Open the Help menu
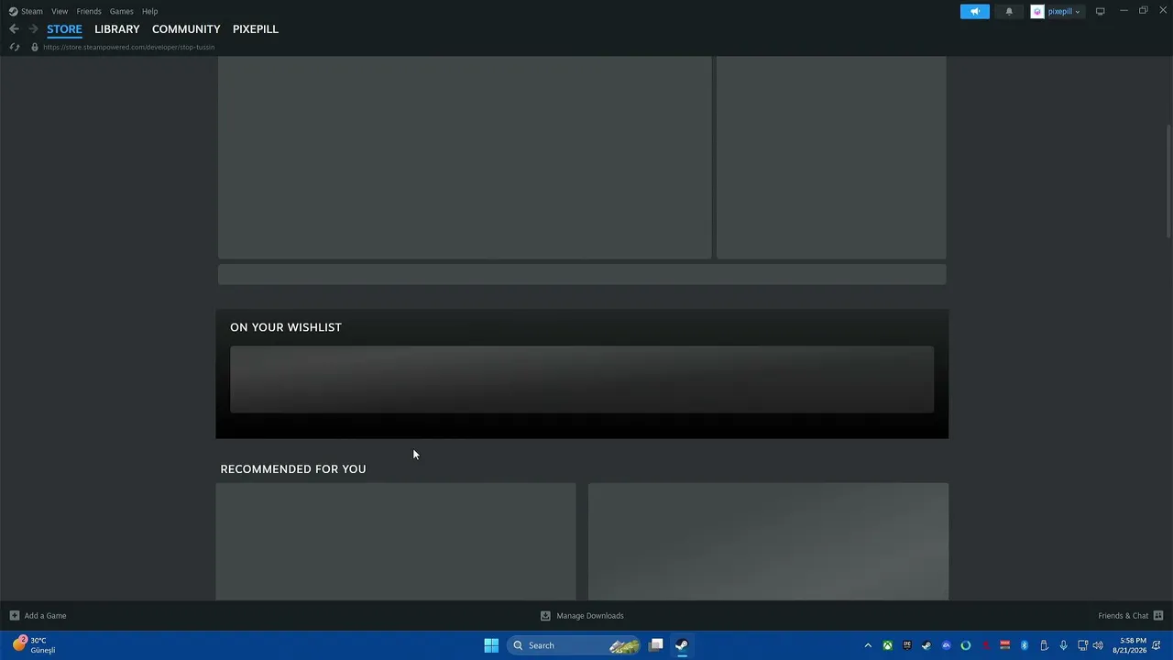 pyautogui.click(x=149, y=11)
